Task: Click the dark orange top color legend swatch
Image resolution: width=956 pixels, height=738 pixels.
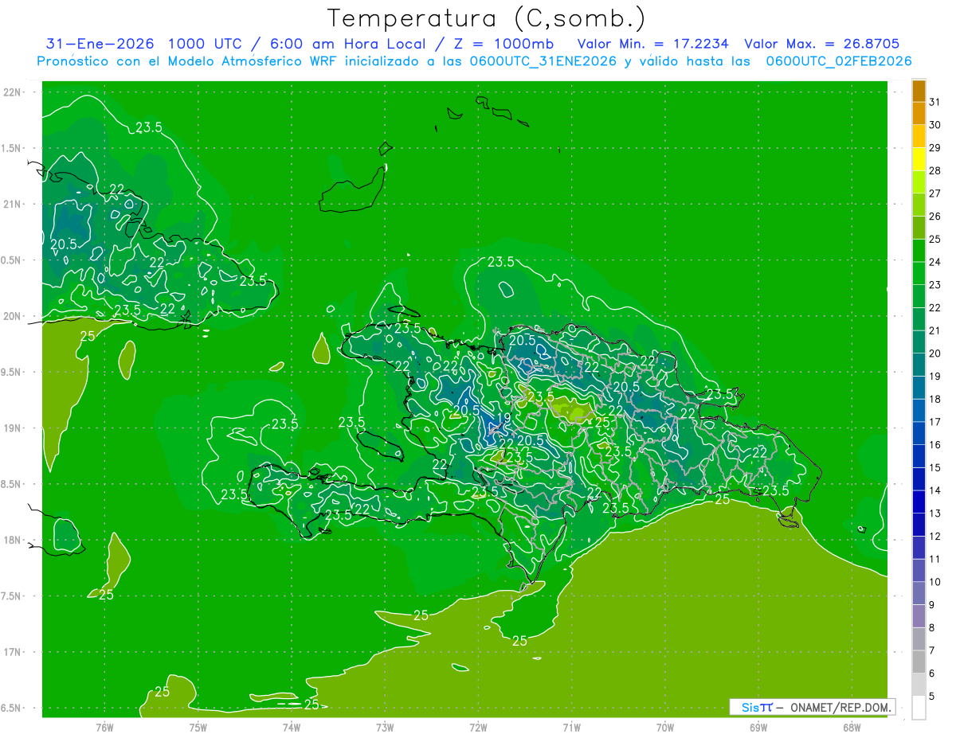Action: (919, 91)
